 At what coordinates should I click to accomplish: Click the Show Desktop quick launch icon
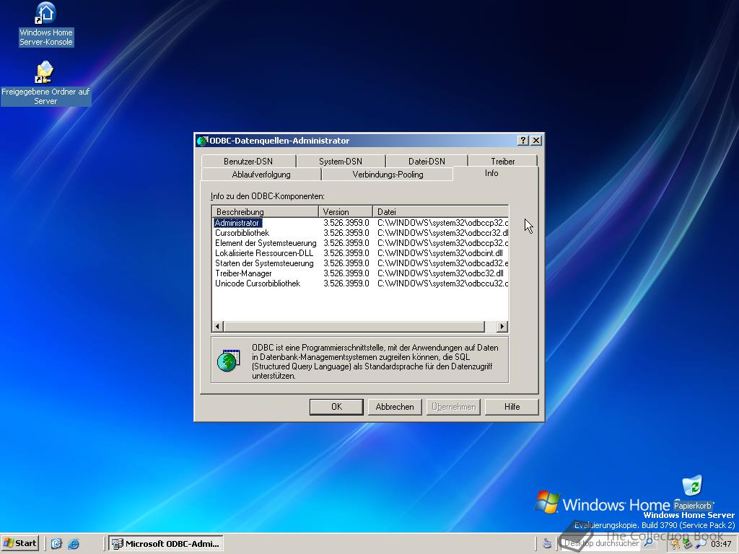[56, 544]
